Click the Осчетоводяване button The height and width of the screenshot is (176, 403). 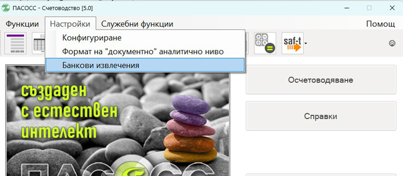(321, 79)
